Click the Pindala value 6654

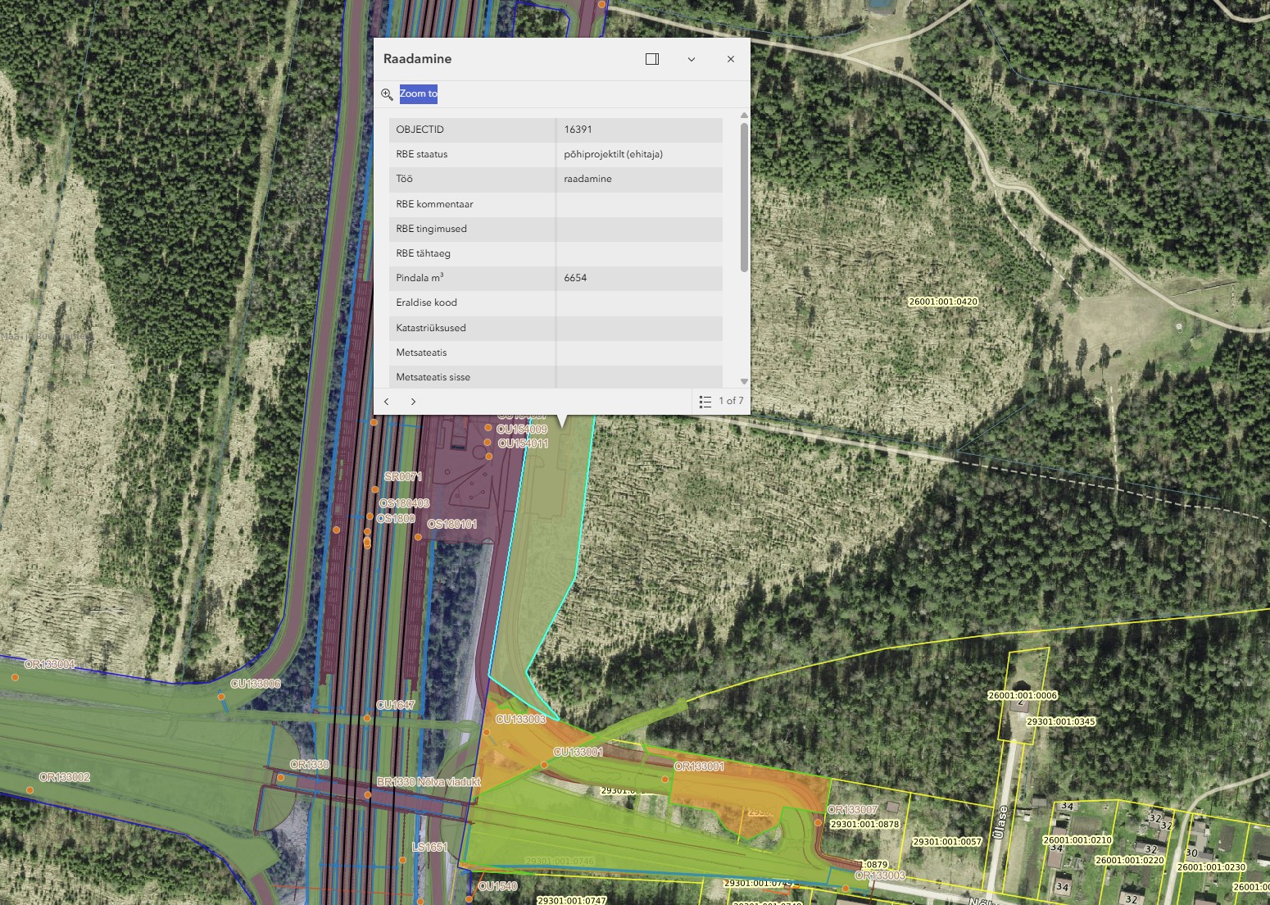(575, 278)
